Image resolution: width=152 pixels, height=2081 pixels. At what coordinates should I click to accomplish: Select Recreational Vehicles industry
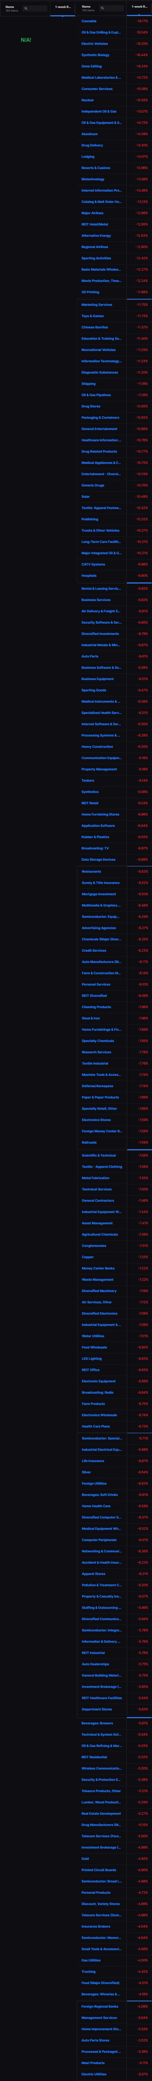114,350
